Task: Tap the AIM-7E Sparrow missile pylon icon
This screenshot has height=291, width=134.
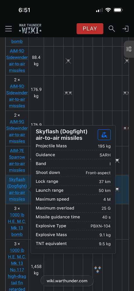Action: coord(117,161)
